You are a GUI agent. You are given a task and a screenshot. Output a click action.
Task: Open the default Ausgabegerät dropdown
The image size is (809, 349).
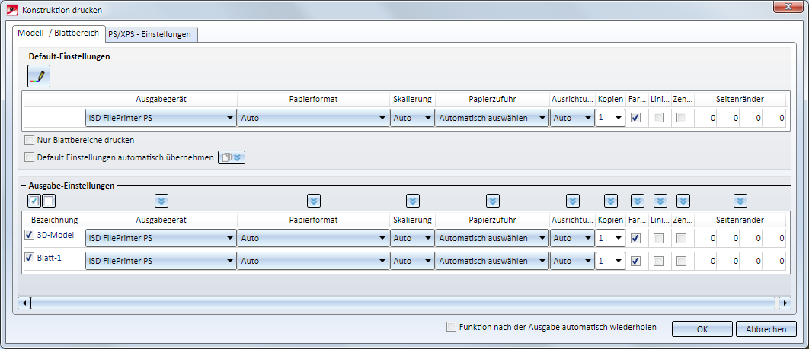229,119
